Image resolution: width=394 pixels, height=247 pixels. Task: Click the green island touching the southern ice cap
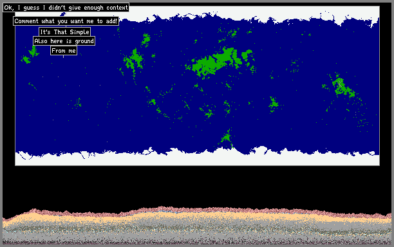pos(227,138)
